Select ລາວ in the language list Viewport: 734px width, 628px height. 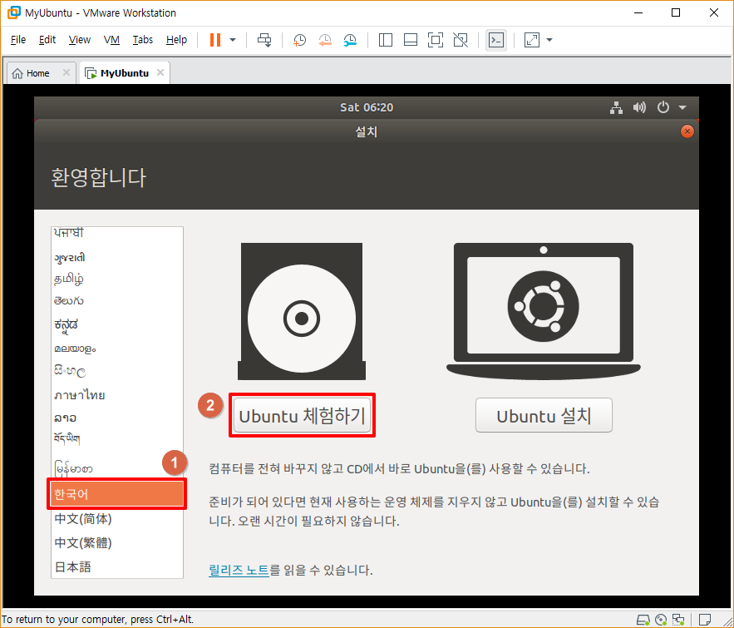click(x=117, y=418)
